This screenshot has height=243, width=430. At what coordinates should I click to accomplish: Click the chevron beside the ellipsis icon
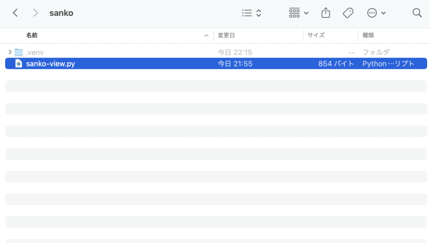(383, 13)
